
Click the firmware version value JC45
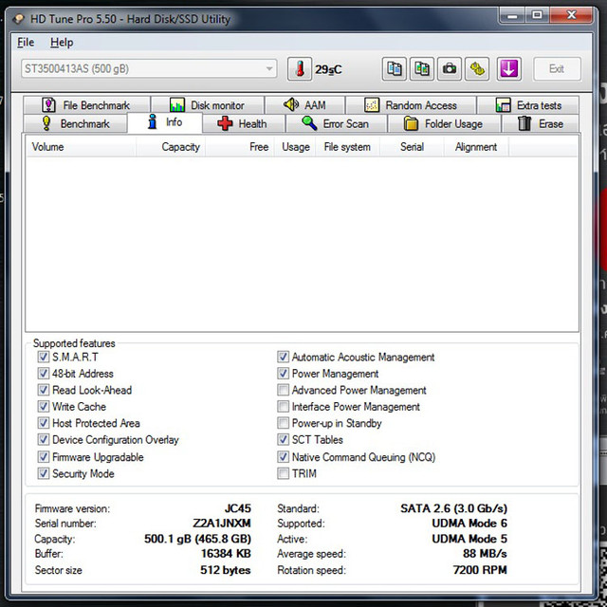238,508
